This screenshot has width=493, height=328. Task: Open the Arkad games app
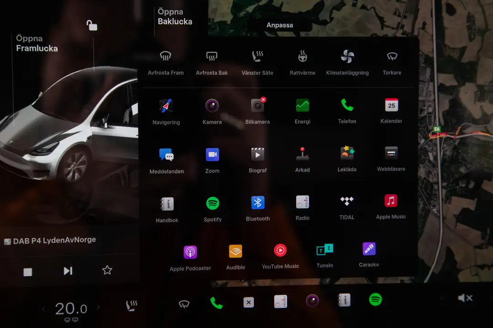click(303, 156)
